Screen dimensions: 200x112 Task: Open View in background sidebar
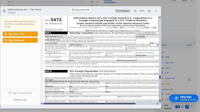point(167,57)
